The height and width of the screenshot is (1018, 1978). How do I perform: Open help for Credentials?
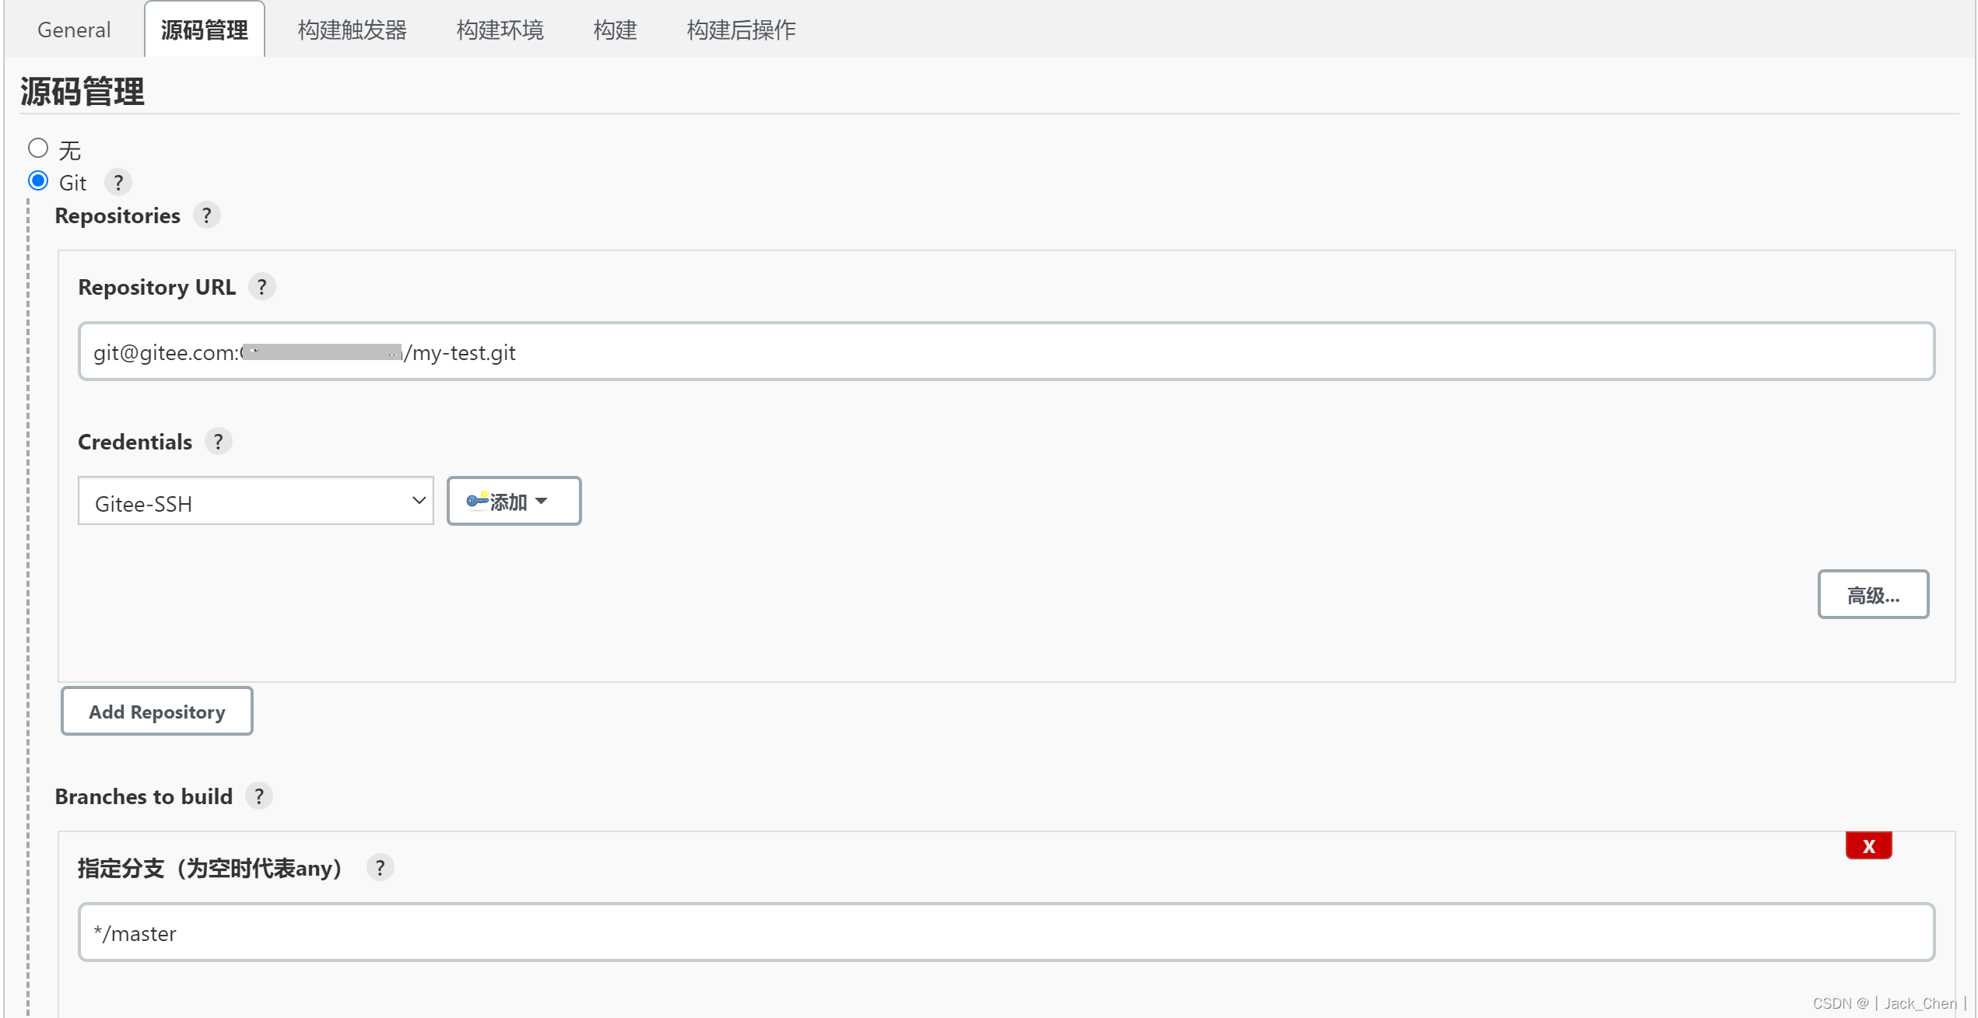218,442
